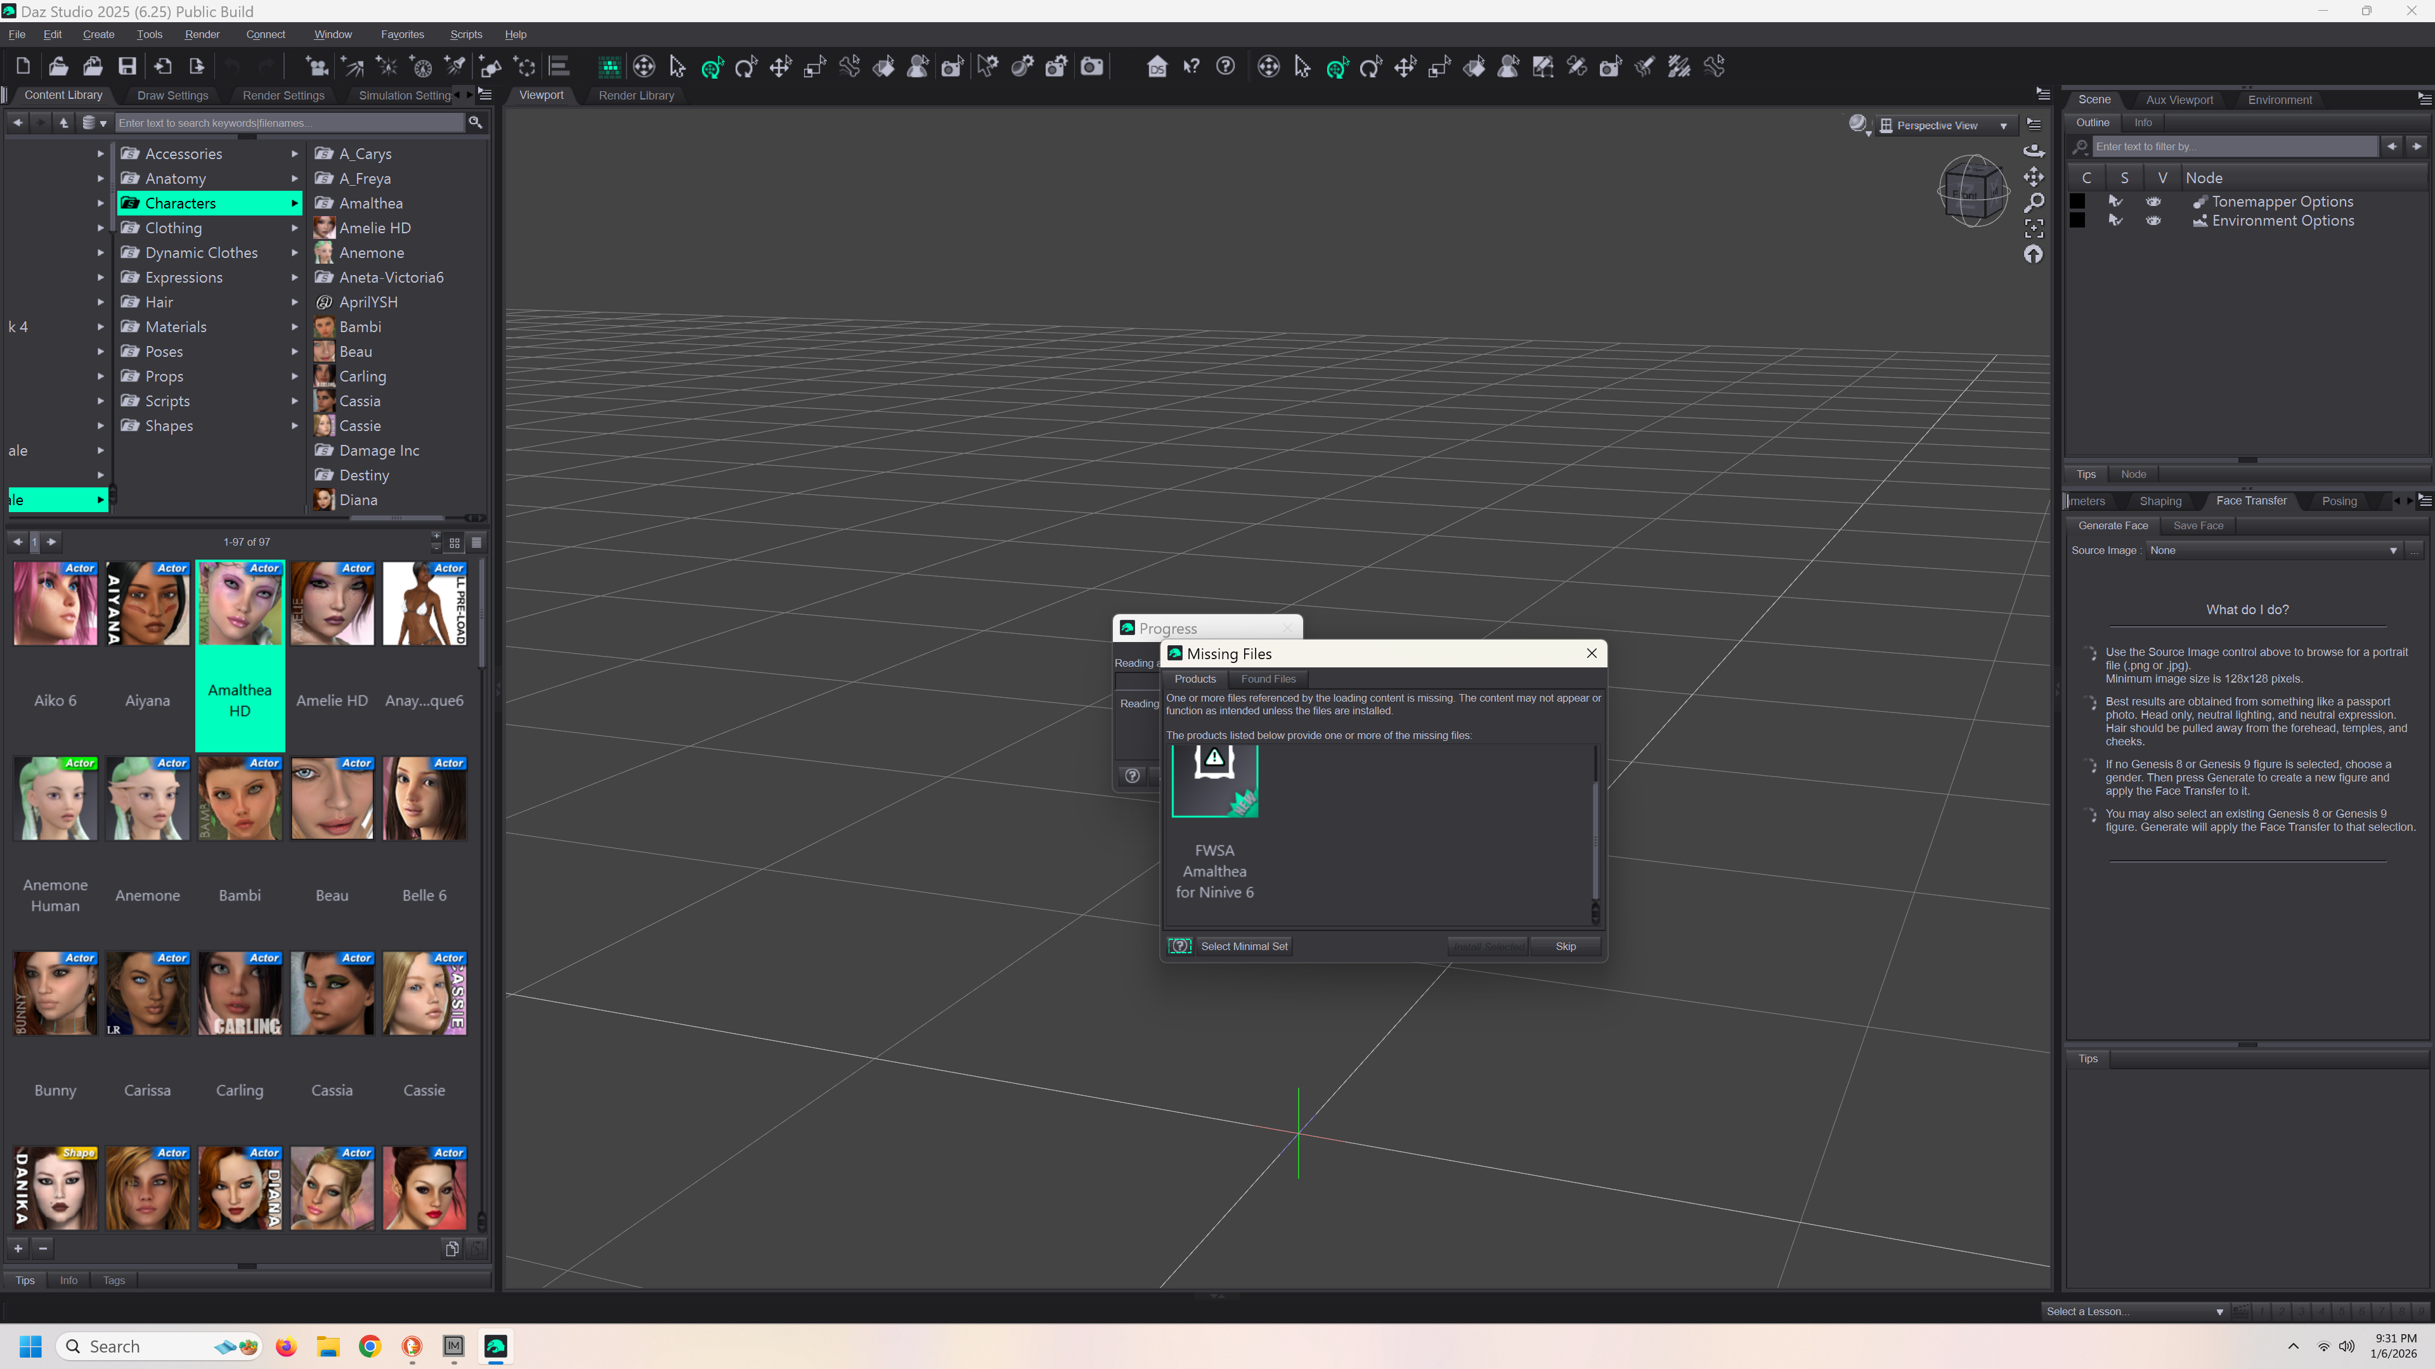Click the Tonemapper Options color swatch
Image resolution: width=2435 pixels, height=1369 pixels.
[x=2078, y=202]
